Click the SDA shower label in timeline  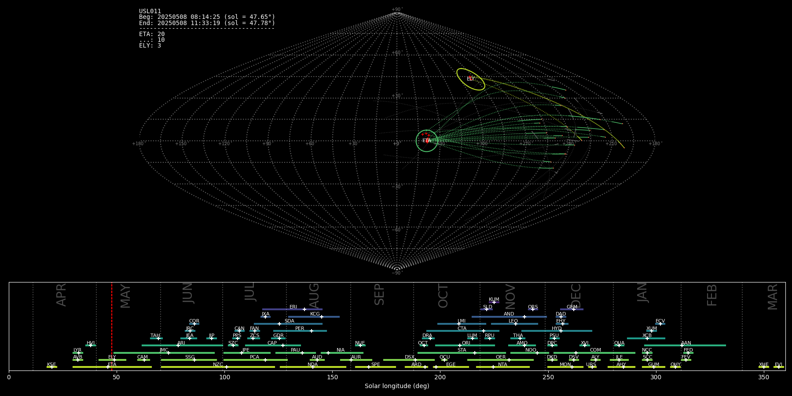click(290, 321)
